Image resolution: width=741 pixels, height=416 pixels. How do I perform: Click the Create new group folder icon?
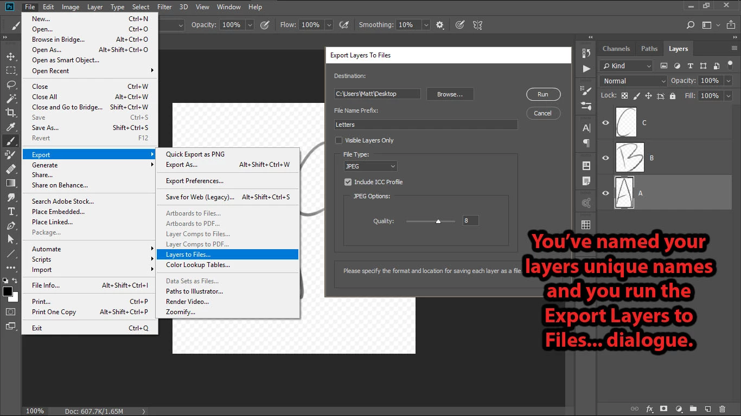pos(693,409)
